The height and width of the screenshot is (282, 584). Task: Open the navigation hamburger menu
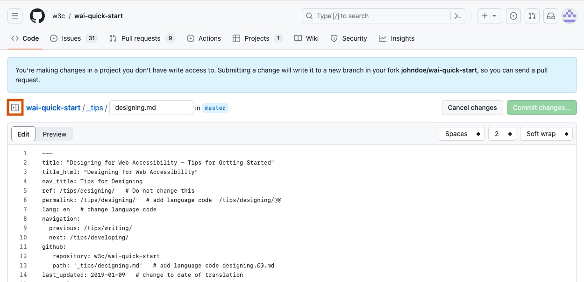tap(15, 15)
